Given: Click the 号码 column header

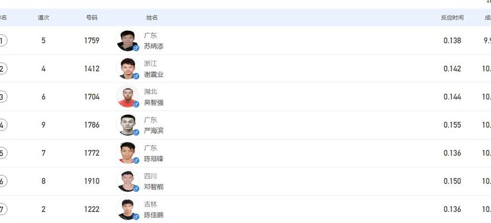Looking at the screenshot, I should point(92,18).
